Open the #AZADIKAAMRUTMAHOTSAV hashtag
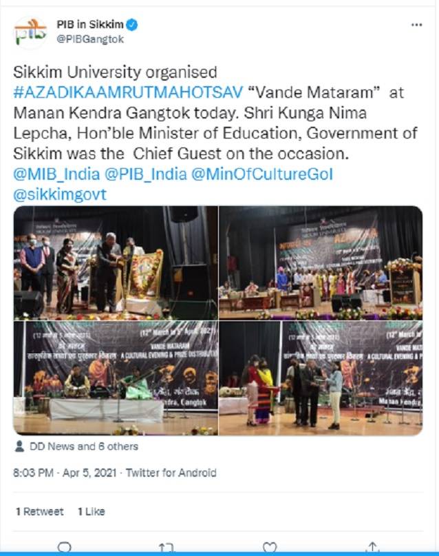 [x=128, y=92]
